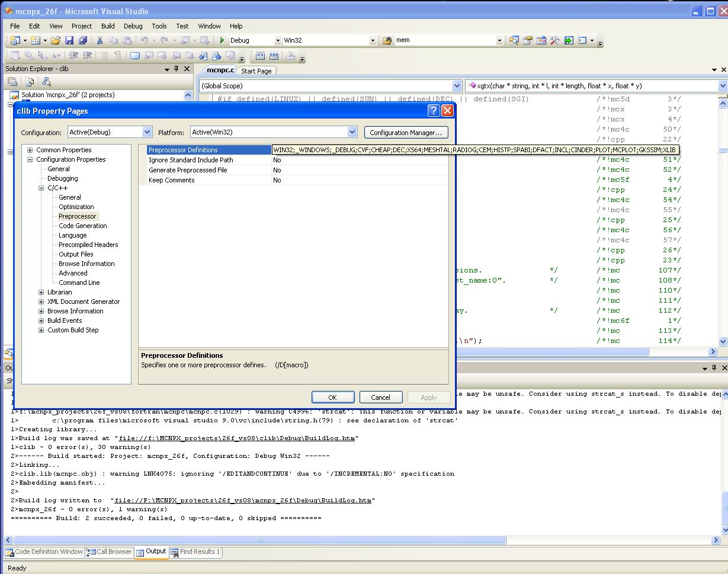Click OK in Property Pages dialog
Screen dimensions: 728x574
point(332,397)
